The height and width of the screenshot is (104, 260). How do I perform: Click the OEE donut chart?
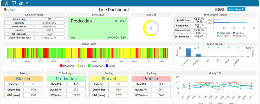tap(151, 28)
